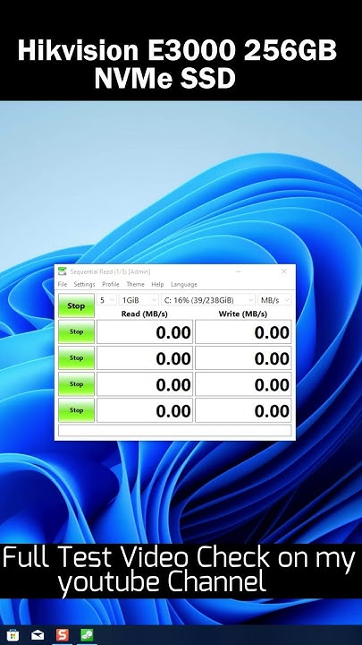Open Microsoft Store from the taskbar
This screenshot has width=362, height=645.
(13, 635)
